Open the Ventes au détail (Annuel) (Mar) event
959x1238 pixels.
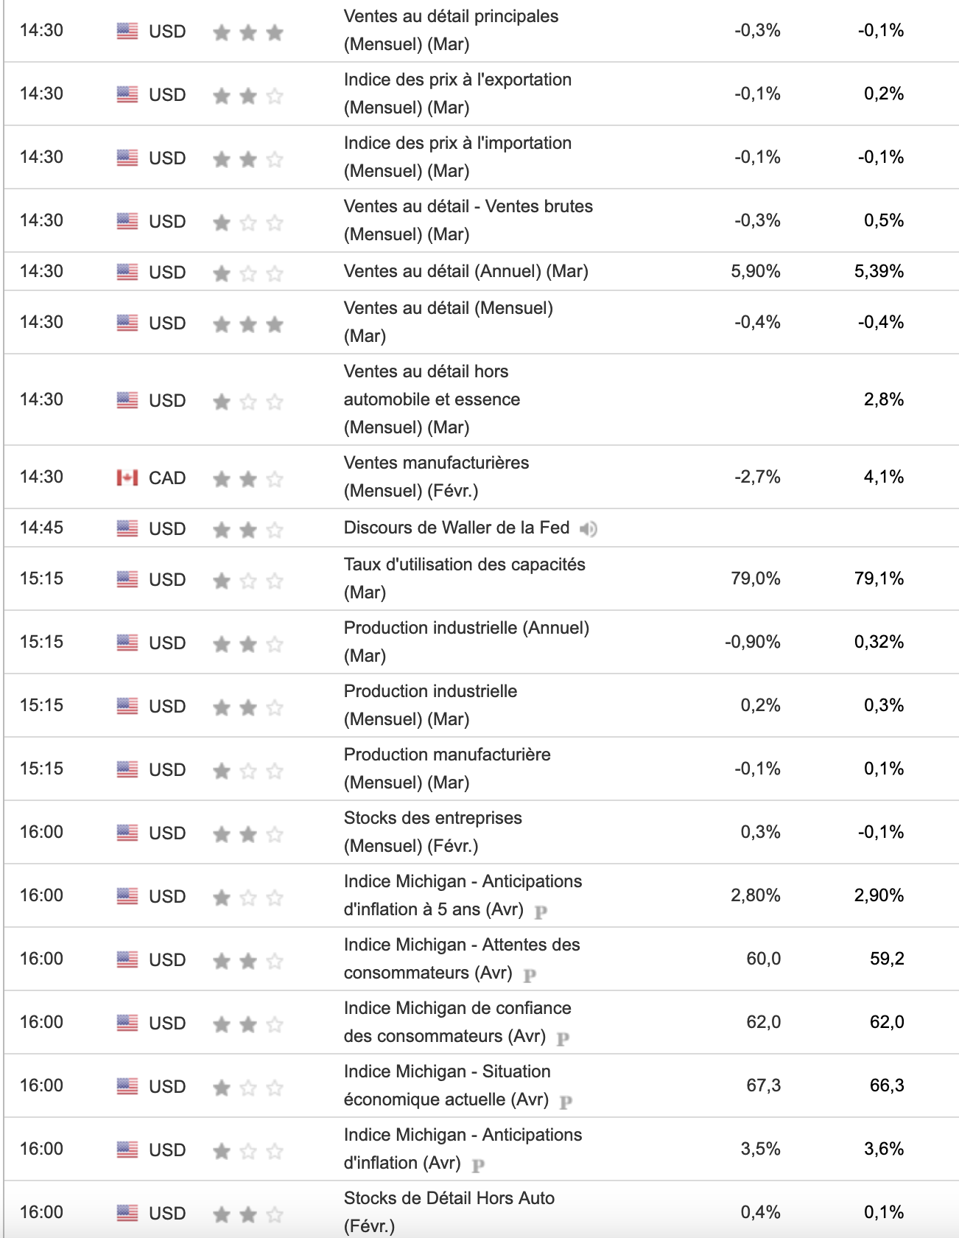pos(466,271)
